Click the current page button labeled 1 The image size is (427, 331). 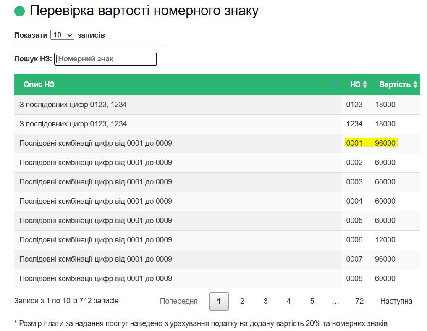(x=218, y=301)
